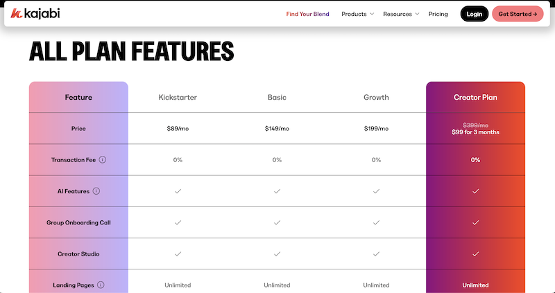This screenshot has height=293, width=555.
Task: Open the Find Your Blend link
Action: pyautogui.click(x=307, y=14)
